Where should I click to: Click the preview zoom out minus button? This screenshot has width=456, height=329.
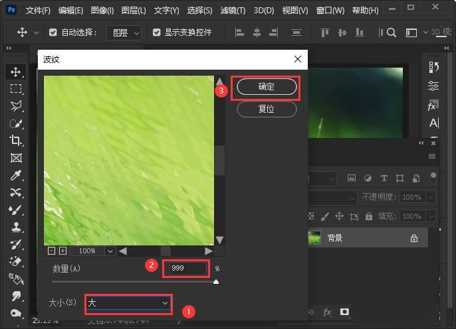click(51, 251)
